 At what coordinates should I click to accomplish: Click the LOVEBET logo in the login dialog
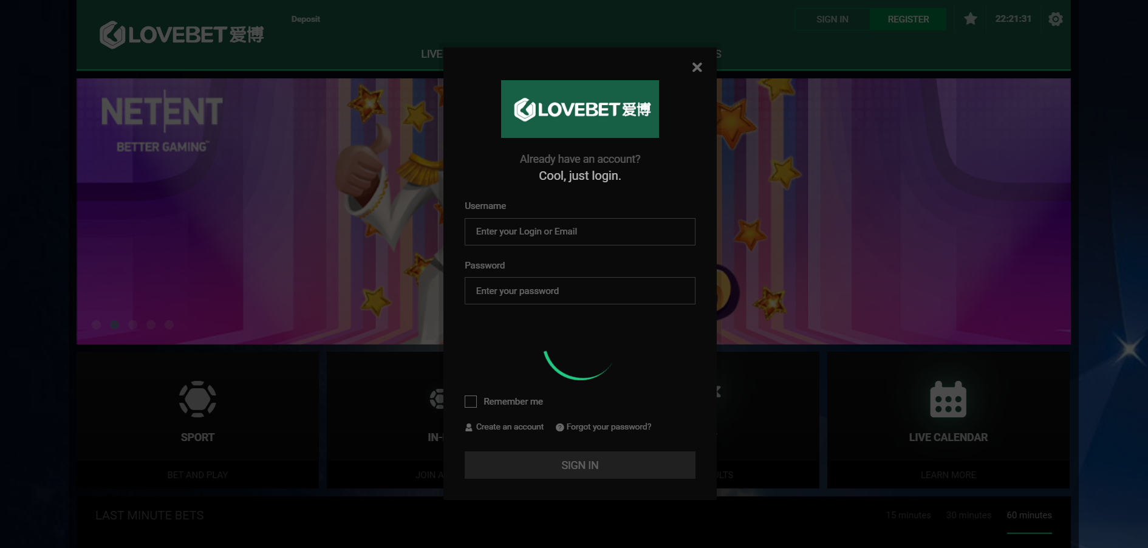(580, 109)
